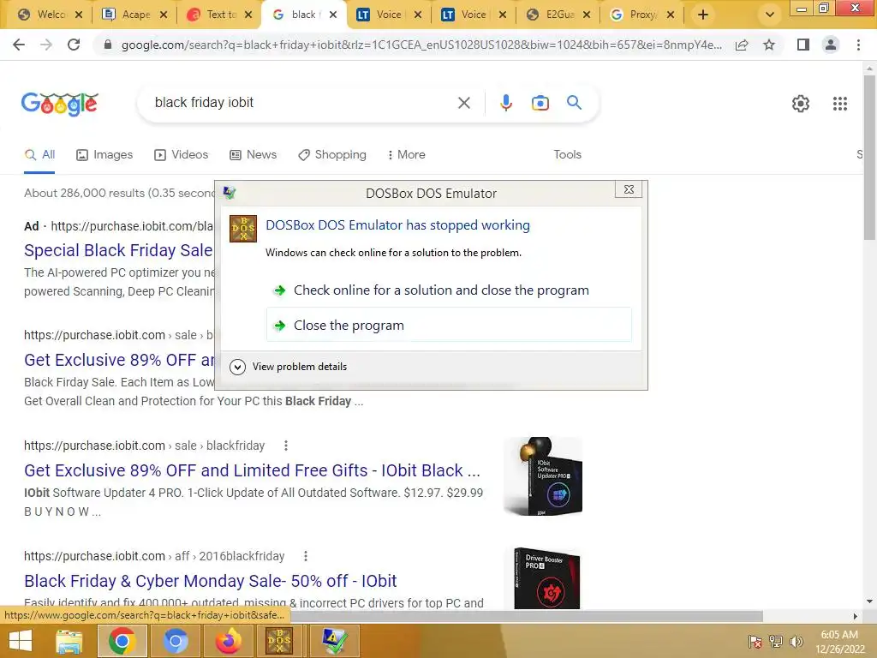This screenshot has width=877, height=658.
Task: Open File Explorer from taskbar
Action: (x=69, y=641)
